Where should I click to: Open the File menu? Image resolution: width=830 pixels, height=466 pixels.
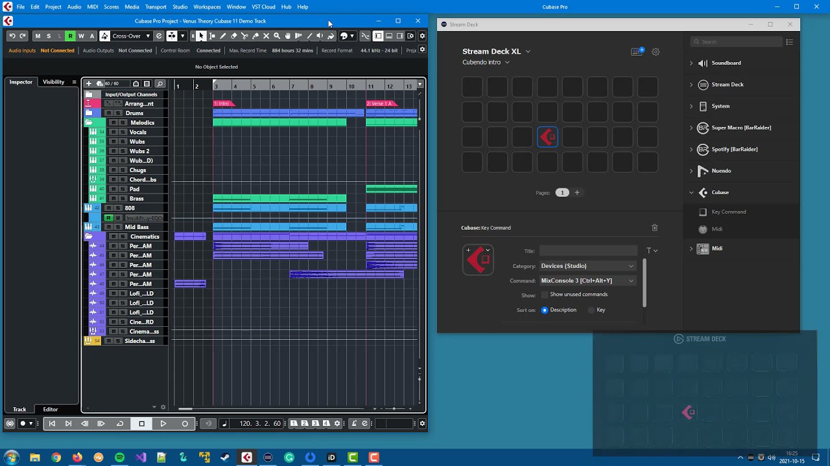tap(21, 6)
